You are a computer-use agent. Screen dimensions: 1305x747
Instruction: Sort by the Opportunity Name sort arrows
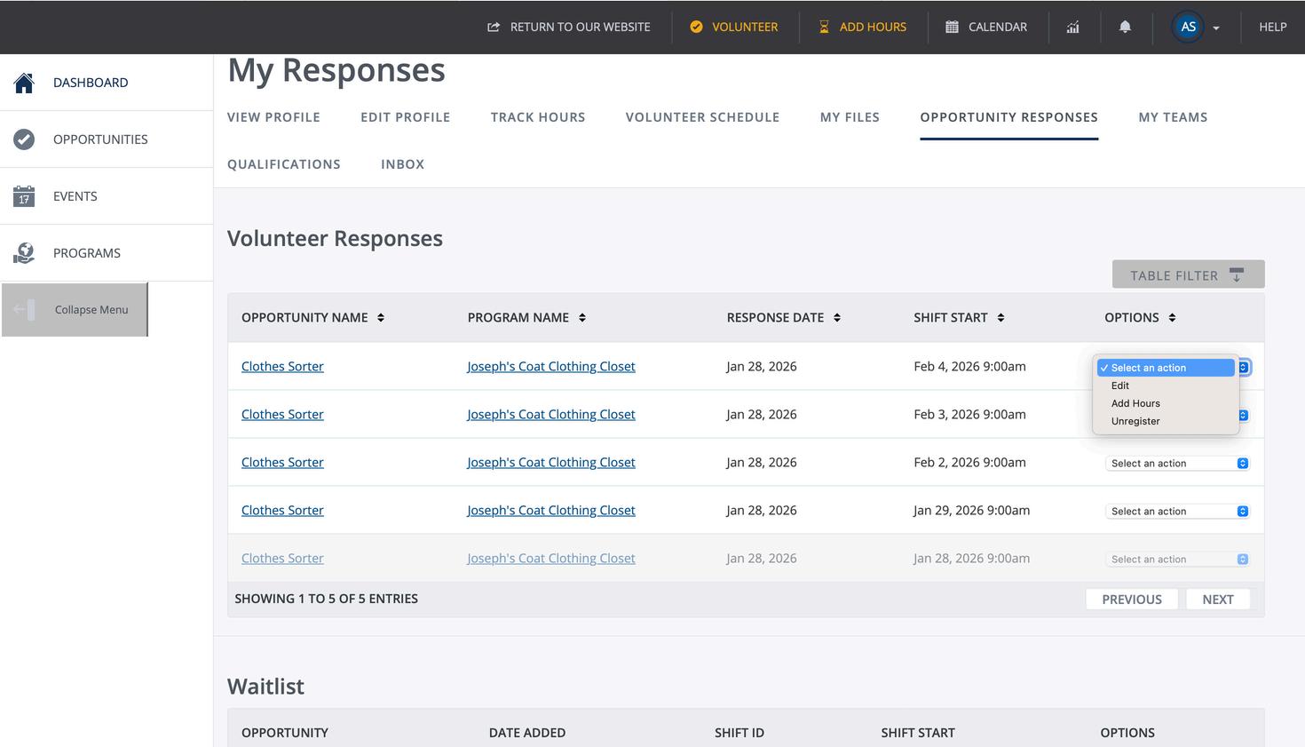tap(381, 318)
